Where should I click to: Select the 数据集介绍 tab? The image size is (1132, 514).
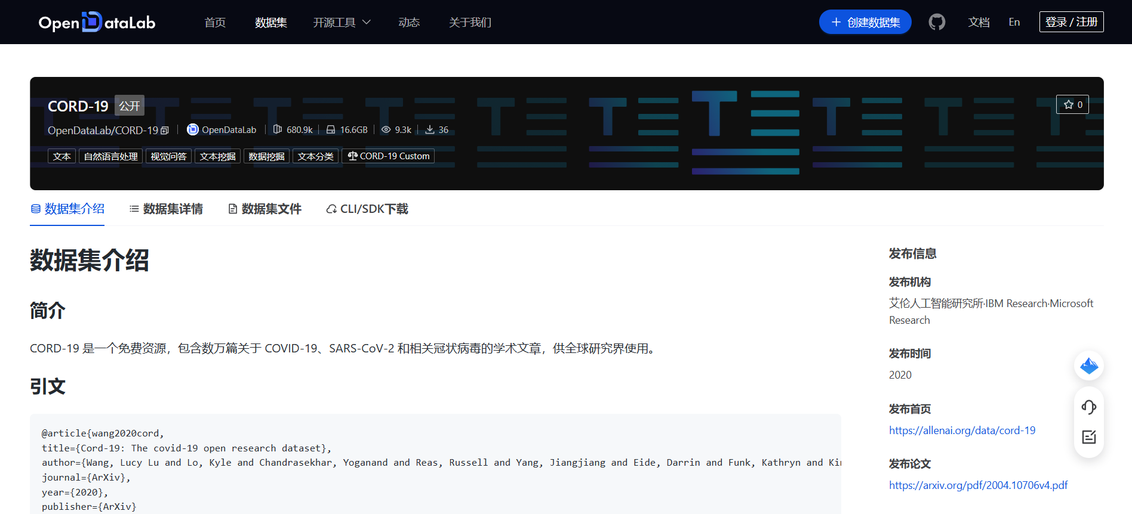click(x=67, y=209)
